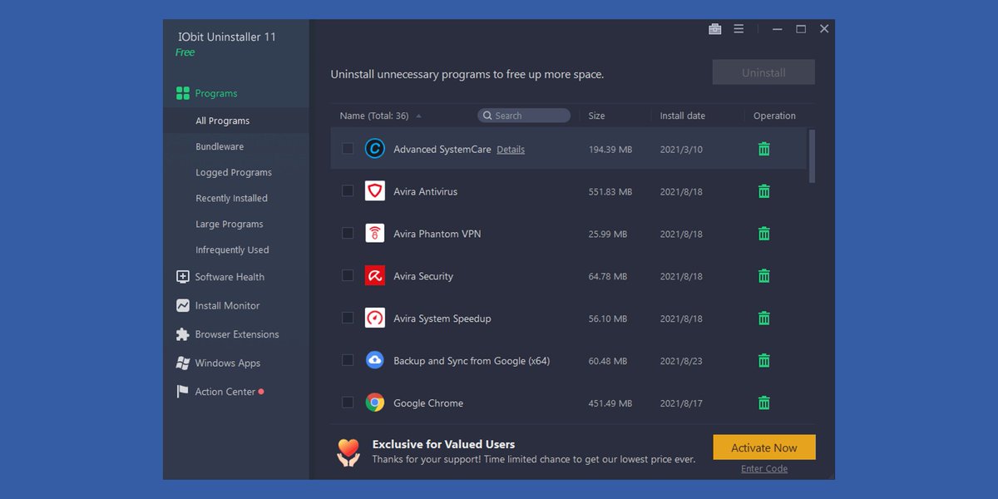Click the Windows Apps logo icon
The width and height of the screenshot is (998, 499).
(x=183, y=363)
